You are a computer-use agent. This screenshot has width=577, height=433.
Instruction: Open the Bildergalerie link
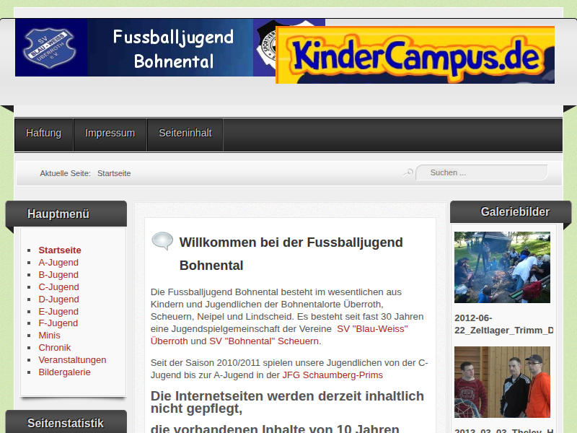pos(65,372)
